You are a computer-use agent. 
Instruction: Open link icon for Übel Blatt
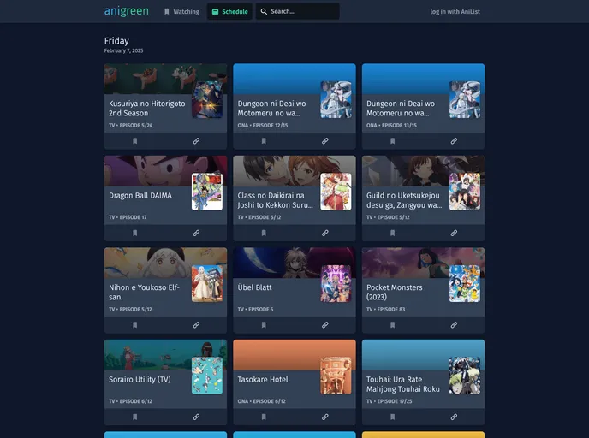click(x=325, y=325)
